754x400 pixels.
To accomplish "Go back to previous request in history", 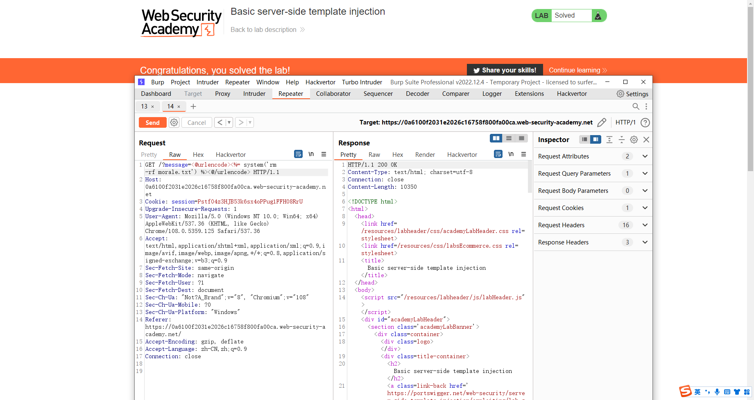I will point(220,122).
